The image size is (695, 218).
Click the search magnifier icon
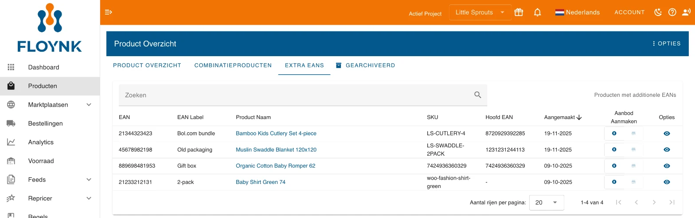478,95
